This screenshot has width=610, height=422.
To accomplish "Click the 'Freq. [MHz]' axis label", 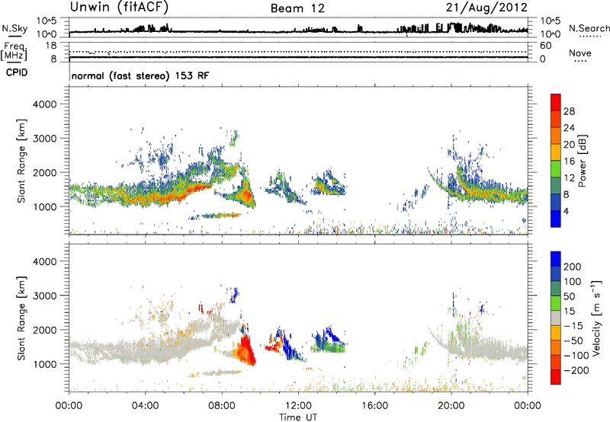I will point(14,51).
